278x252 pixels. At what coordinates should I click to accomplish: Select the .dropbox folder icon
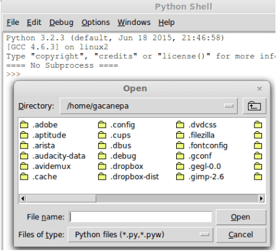pos(102,166)
